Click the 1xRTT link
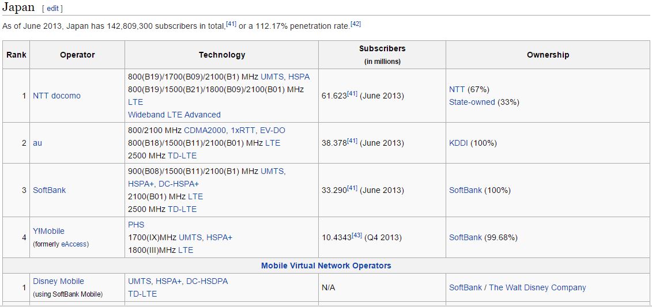Screen dimensions: 652x307 (x=243, y=130)
